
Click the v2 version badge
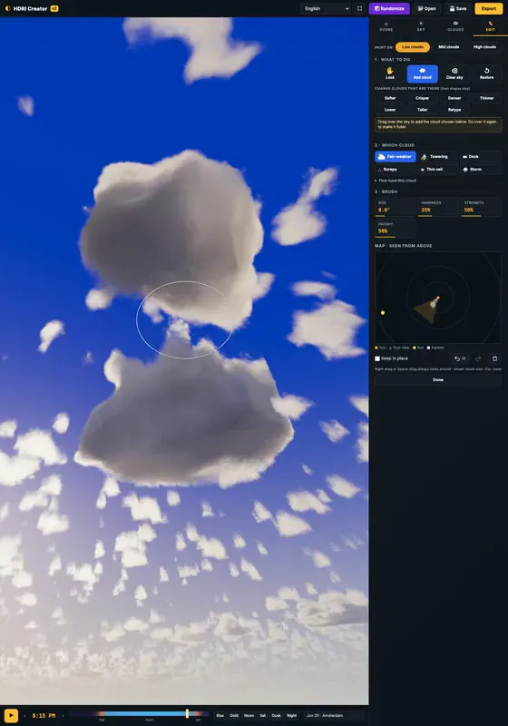54,8
